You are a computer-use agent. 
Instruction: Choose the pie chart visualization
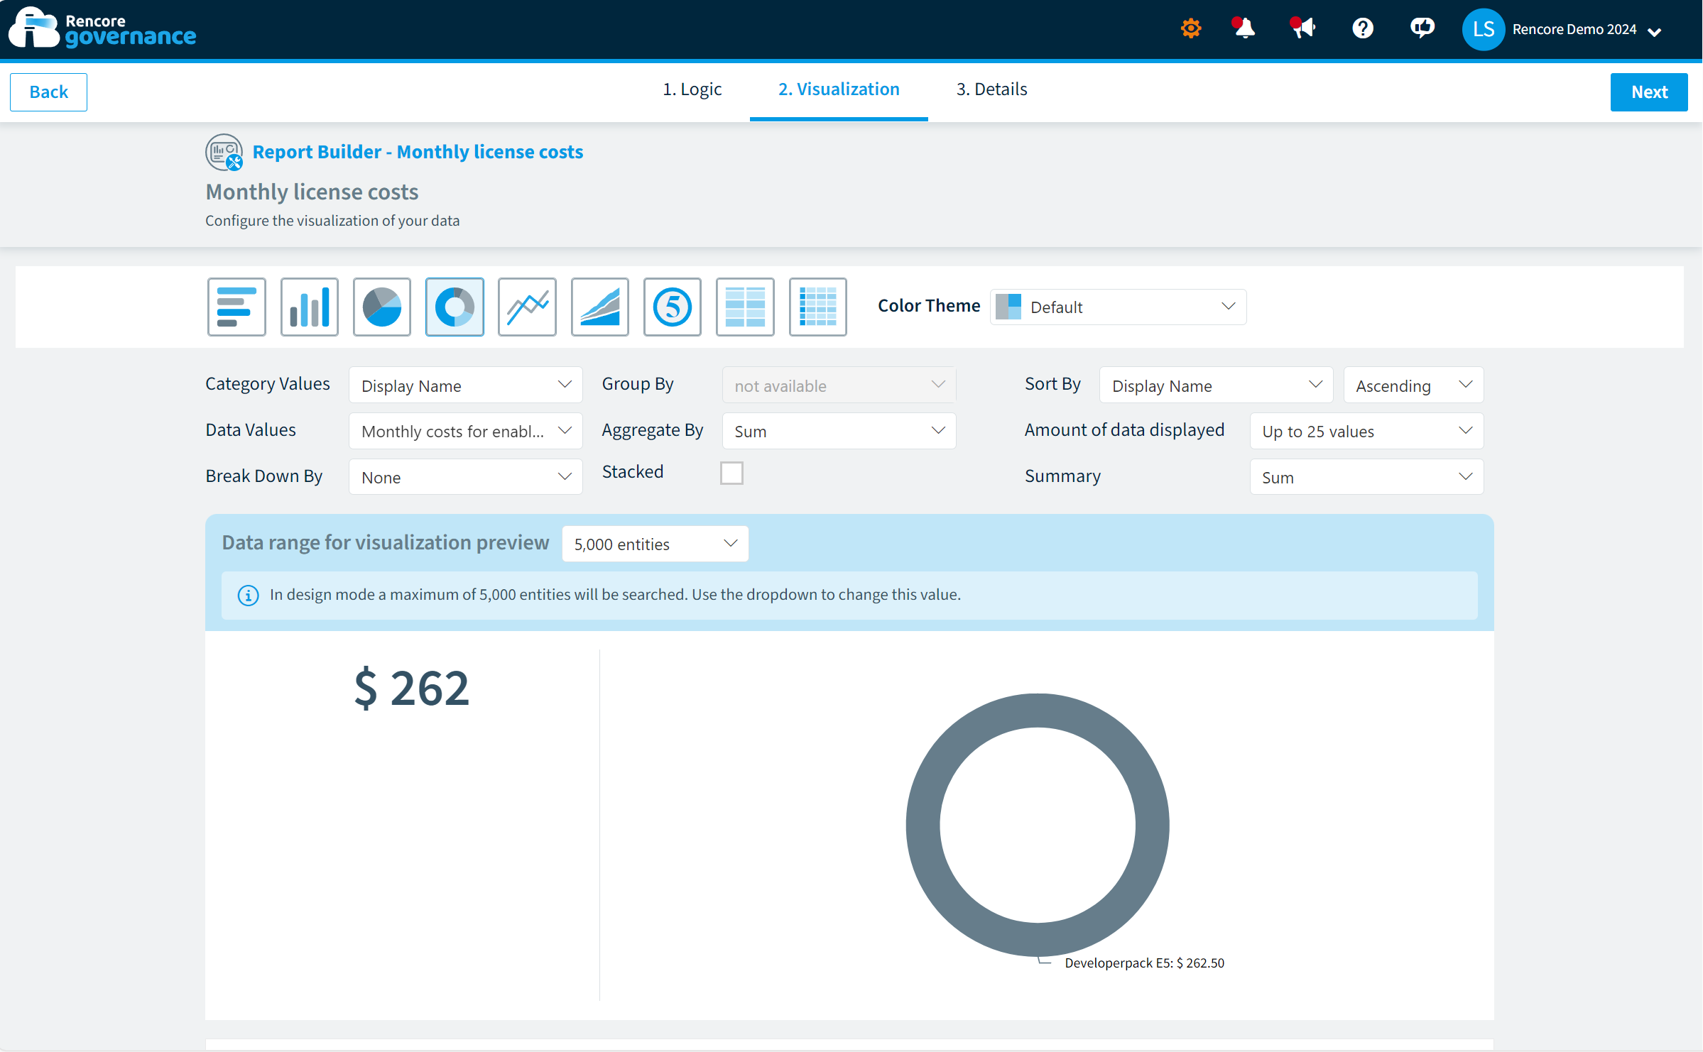pos(382,307)
